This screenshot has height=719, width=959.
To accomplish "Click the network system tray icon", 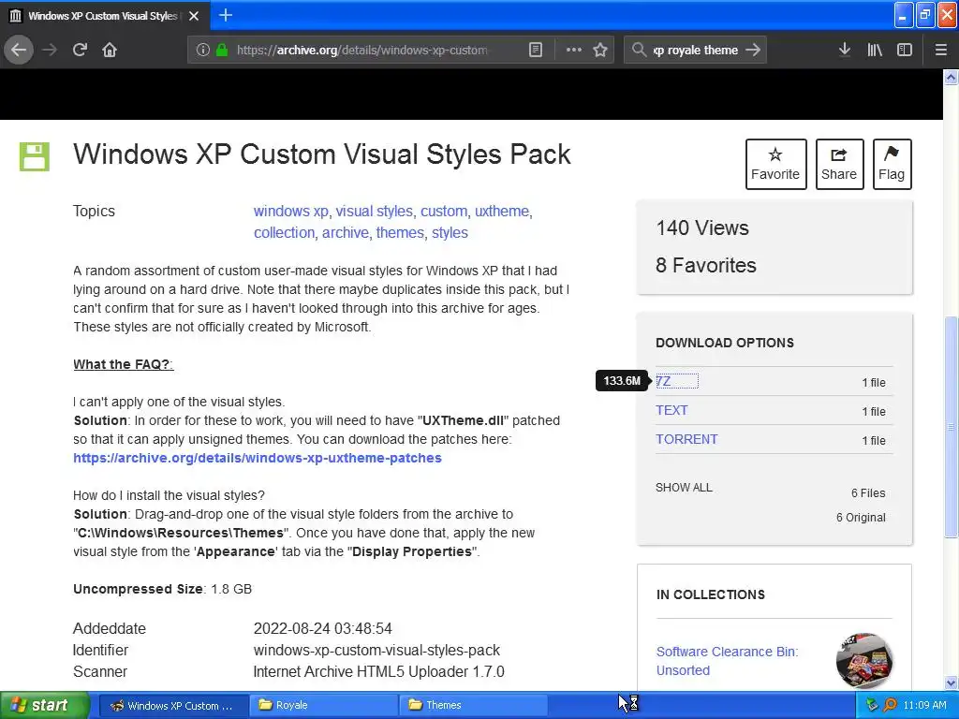I will pyautogui.click(x=872, y=706).
